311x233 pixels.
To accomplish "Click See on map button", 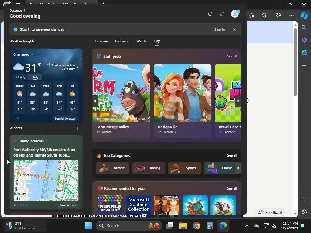I will 68,205.
